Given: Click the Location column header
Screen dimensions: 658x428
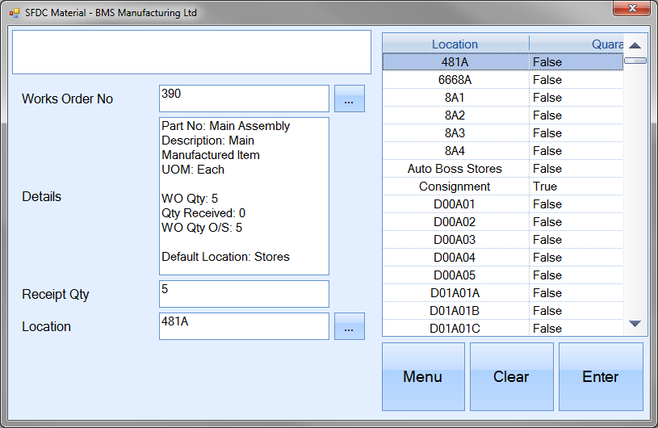Looking at the screenshot, I should [455, 44].
